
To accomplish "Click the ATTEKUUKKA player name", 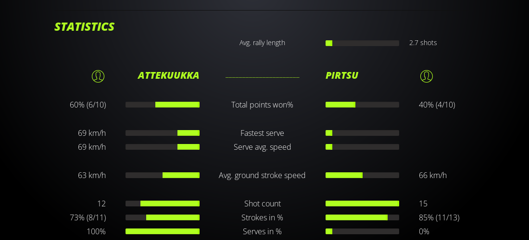I will point(168,75).
